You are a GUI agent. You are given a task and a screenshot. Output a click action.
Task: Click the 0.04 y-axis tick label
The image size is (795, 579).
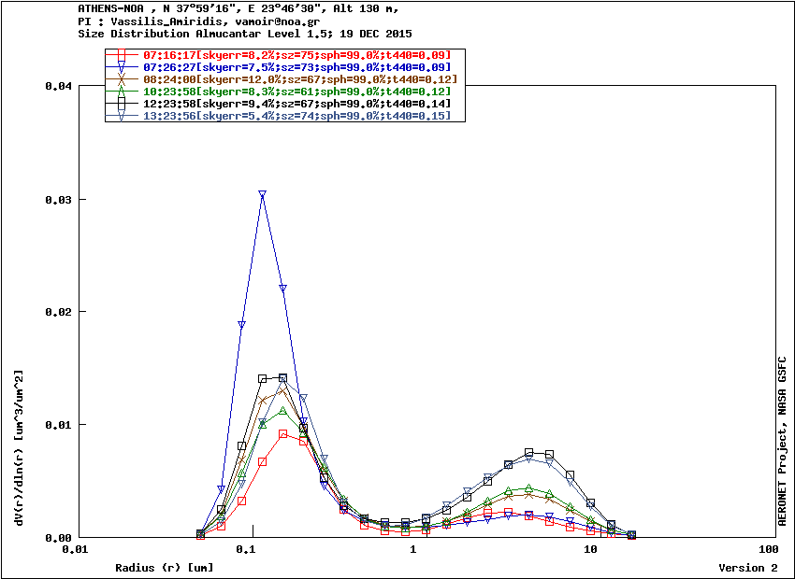pos(58,86)
